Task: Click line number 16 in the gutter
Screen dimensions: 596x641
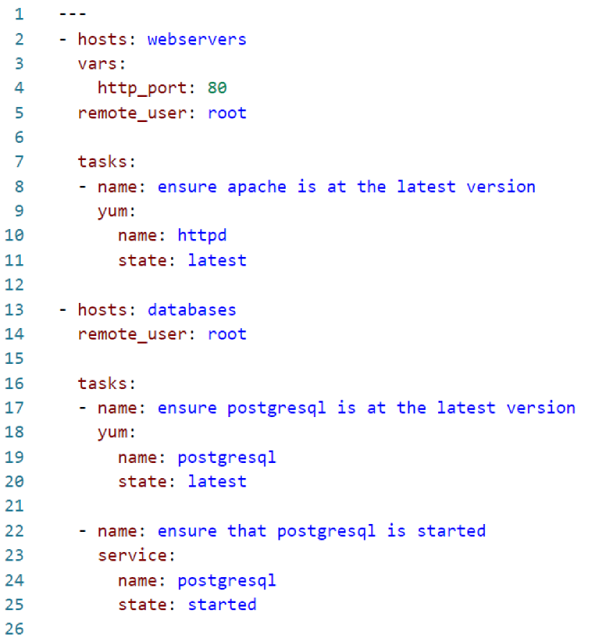Action: [x=15, y=383]
